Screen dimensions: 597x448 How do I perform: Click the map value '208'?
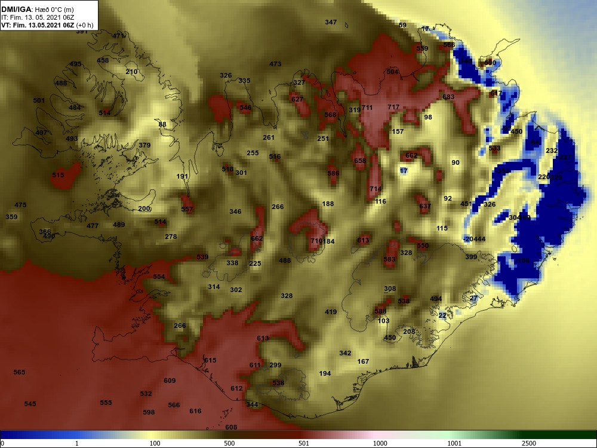point(409,332)
